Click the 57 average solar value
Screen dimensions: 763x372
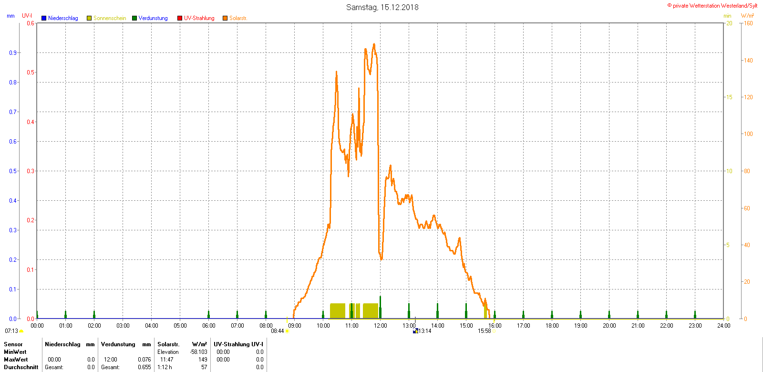(x=205, y=367)
